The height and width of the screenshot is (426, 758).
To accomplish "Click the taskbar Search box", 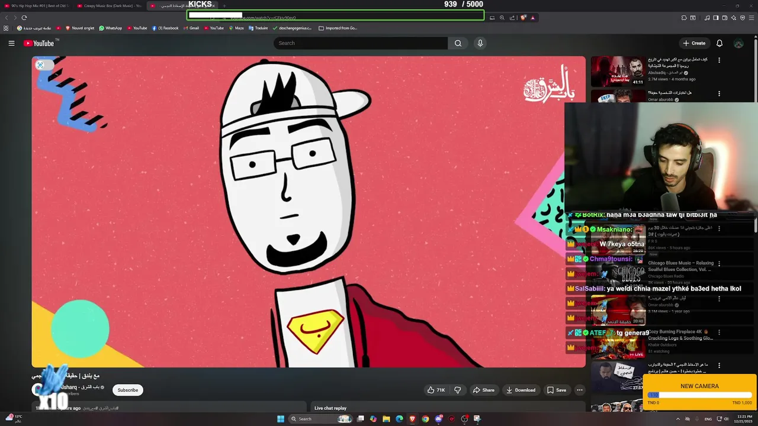I will tap(320, 419).
